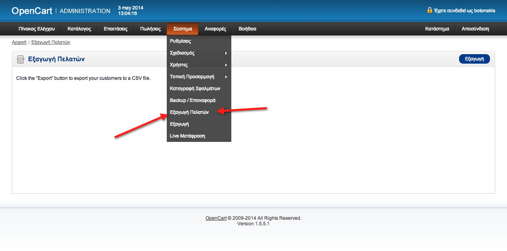The width and height of the screenshot is (507, 251).
Task: Click the Αποσύνδεση logout link
Action: pos(475,29)
